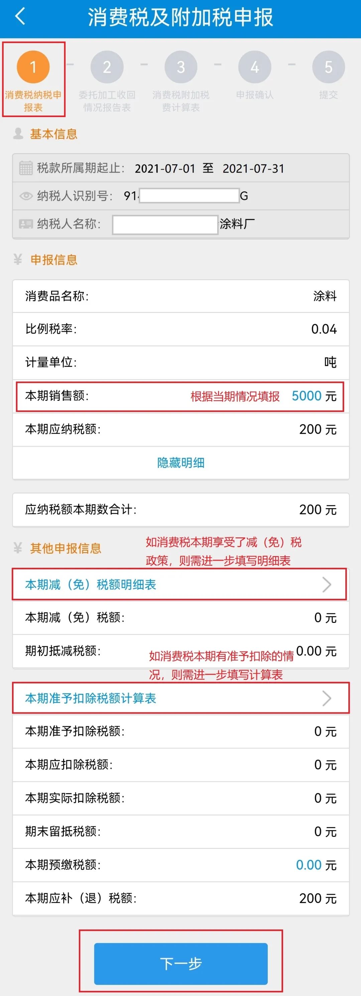Viewport: 361px width, 996px height.
Task: Tap the back arrow in header
Action: tap(20, 17)
